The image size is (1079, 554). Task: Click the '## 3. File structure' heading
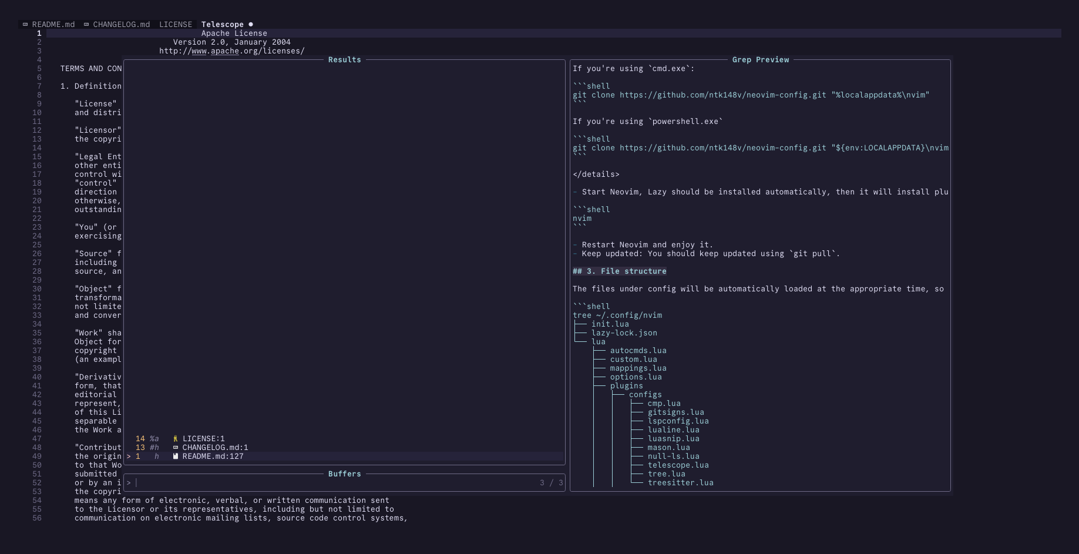coord(620,271)
